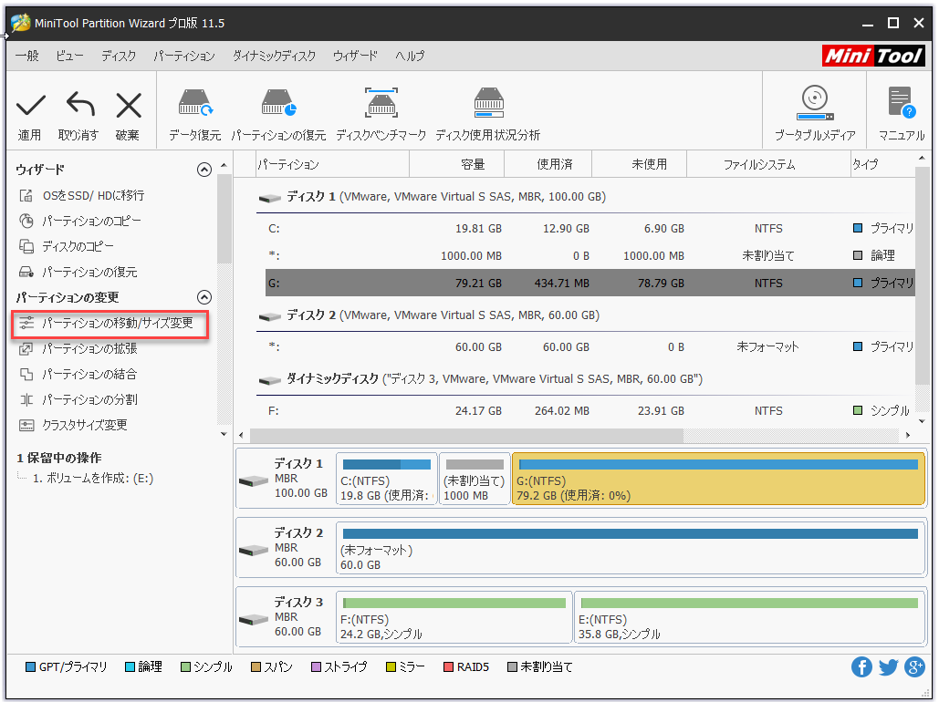The image size is (939, 702).
Task: Select the G: partition row
Action: 589,283
